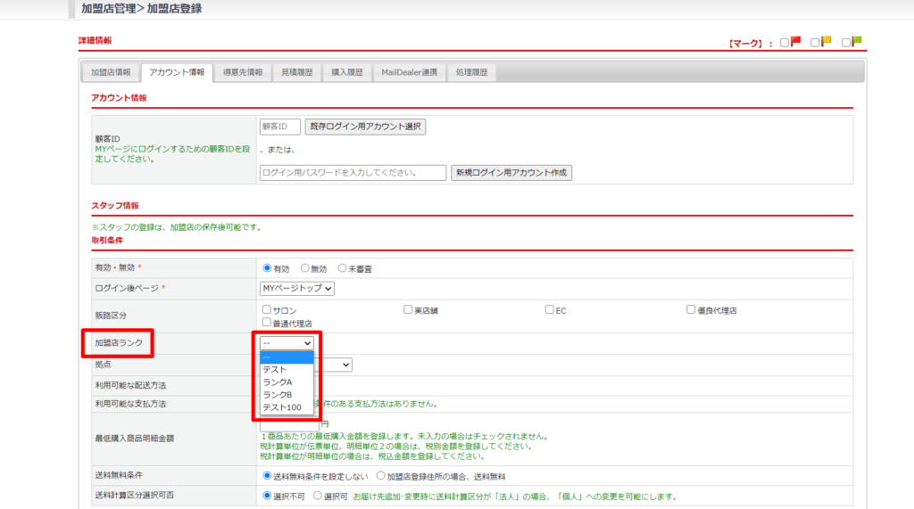Click the yellow flag mark icon
This screenshot has width=914, height=509.
click(826, 41)
